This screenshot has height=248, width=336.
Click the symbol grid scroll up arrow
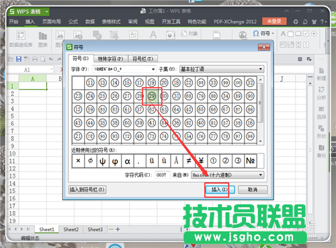pos(260,80)
